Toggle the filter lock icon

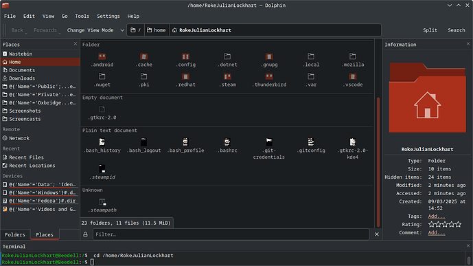[86, 234]
